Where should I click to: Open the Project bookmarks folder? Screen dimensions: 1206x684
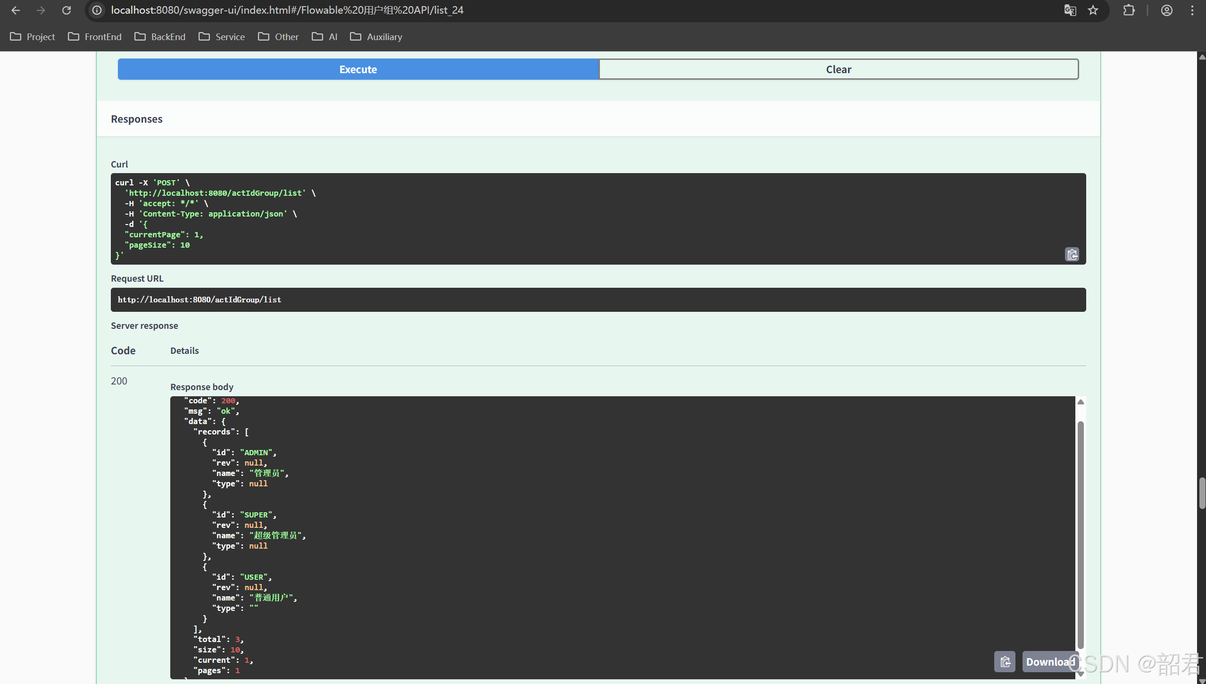(33, 37)
